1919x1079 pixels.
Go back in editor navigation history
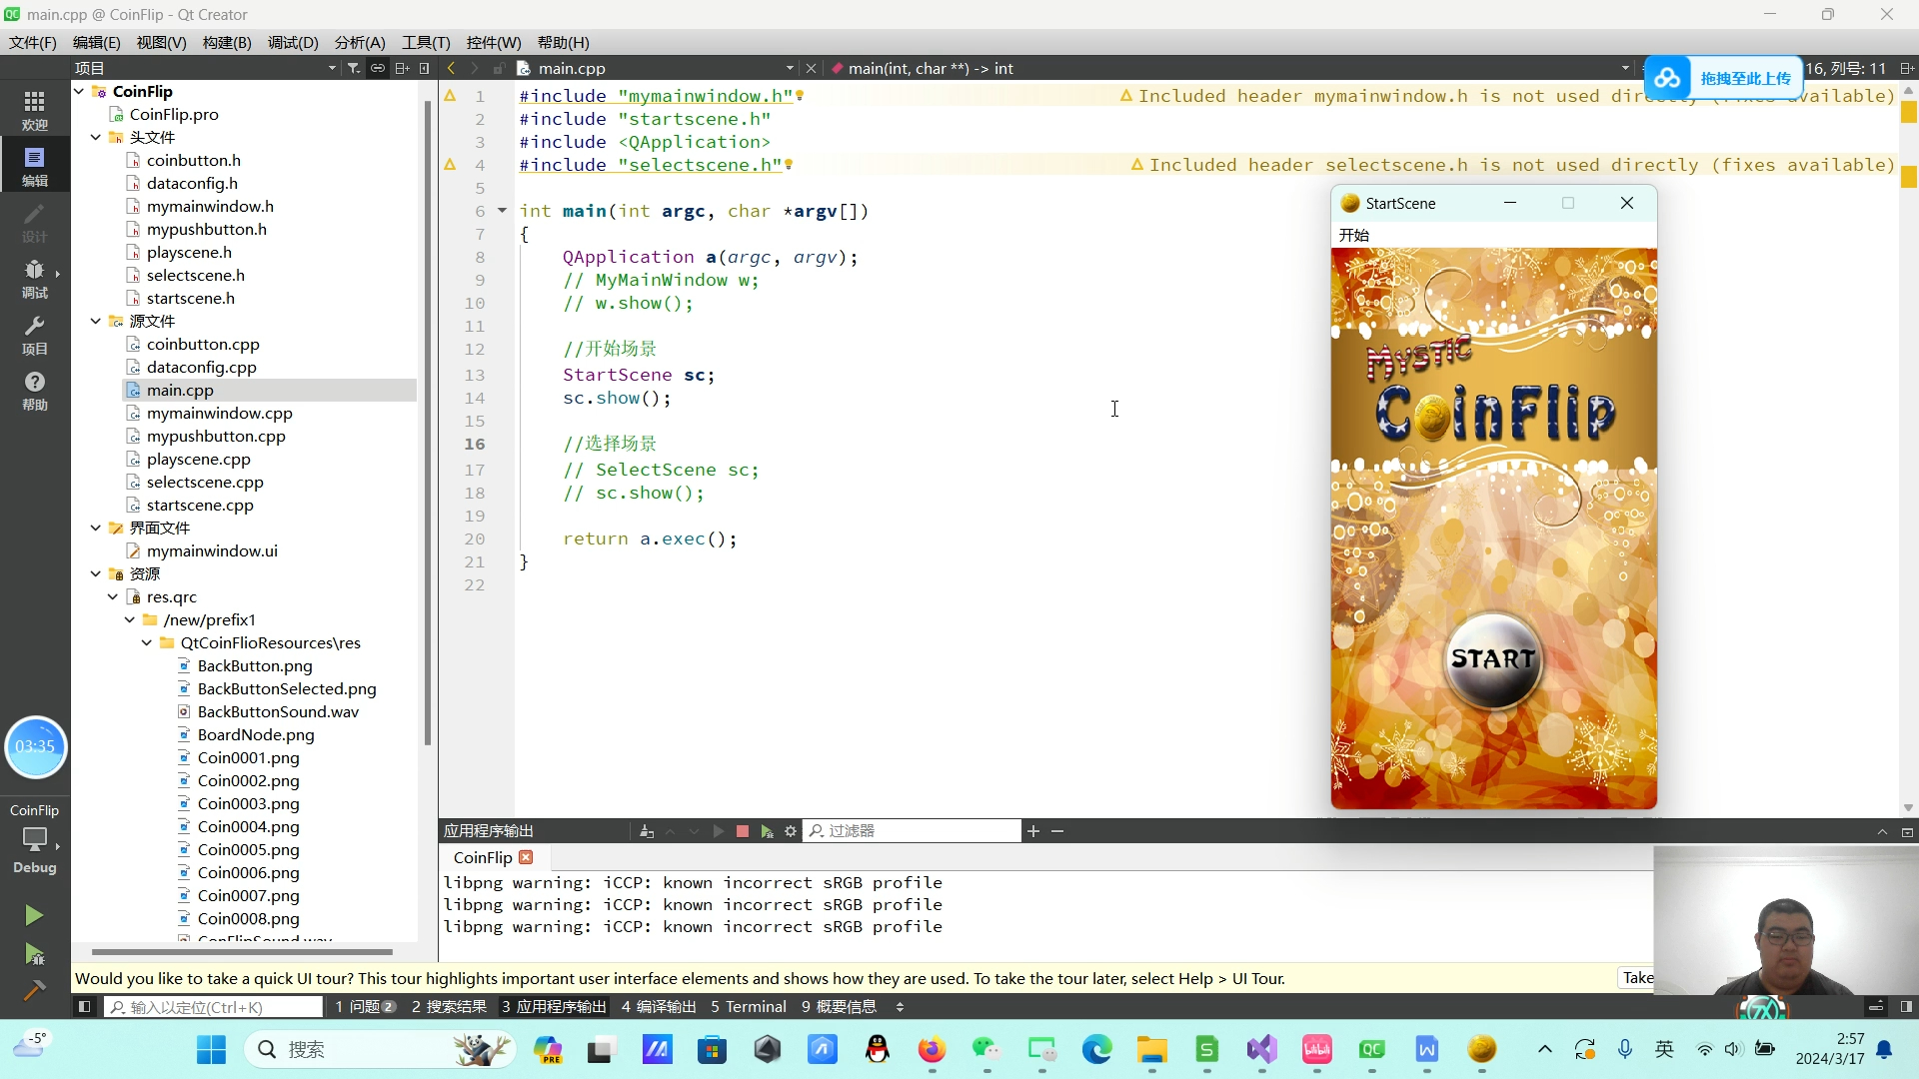point(451,68)
